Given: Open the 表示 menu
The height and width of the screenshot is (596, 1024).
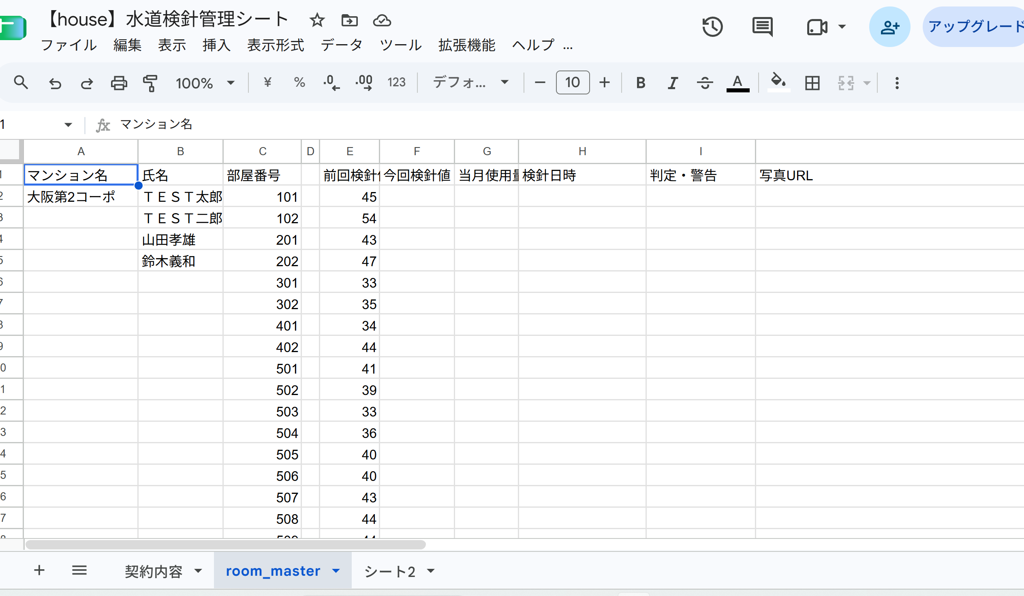Looking at the screenshot, I should click(172, 45).
